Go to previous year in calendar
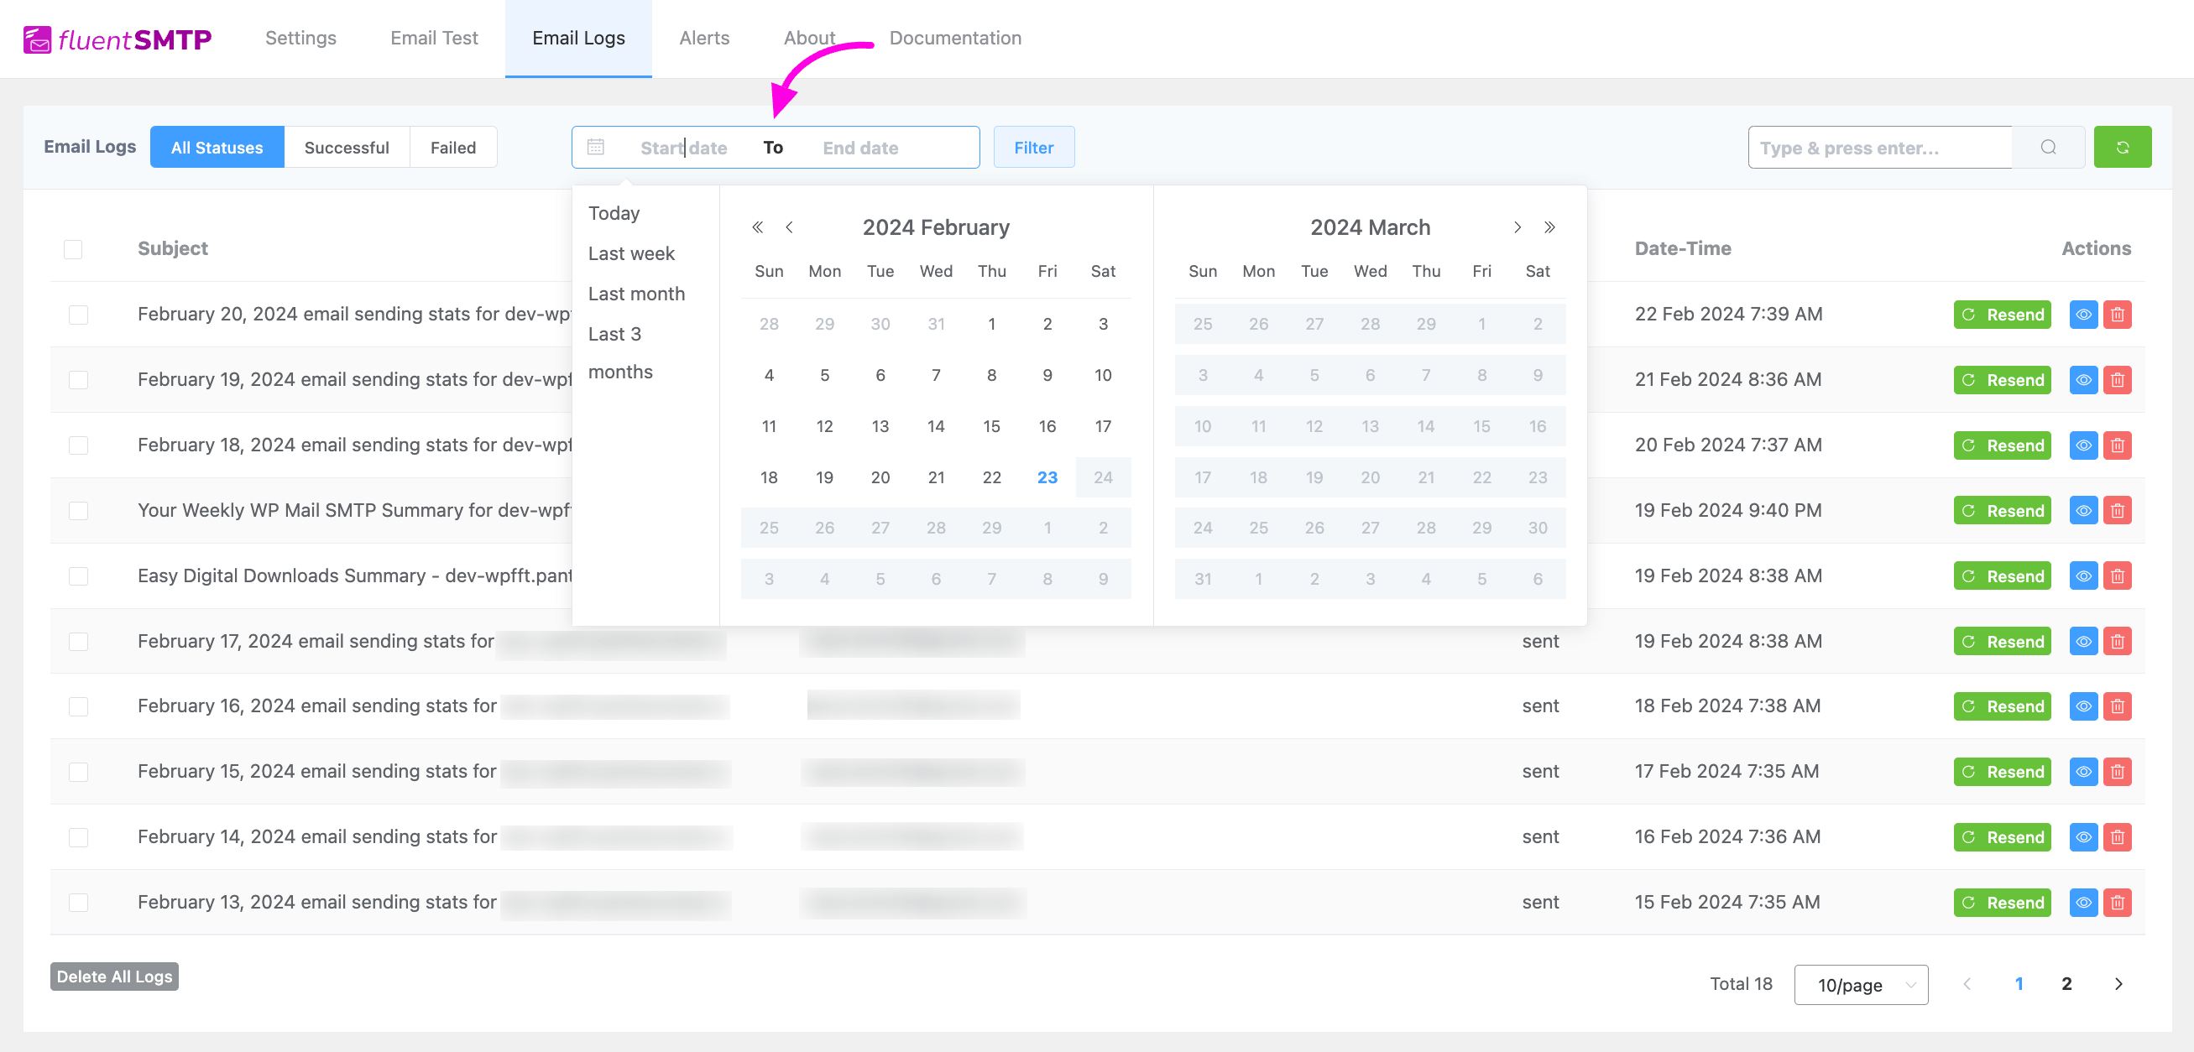 757,227
